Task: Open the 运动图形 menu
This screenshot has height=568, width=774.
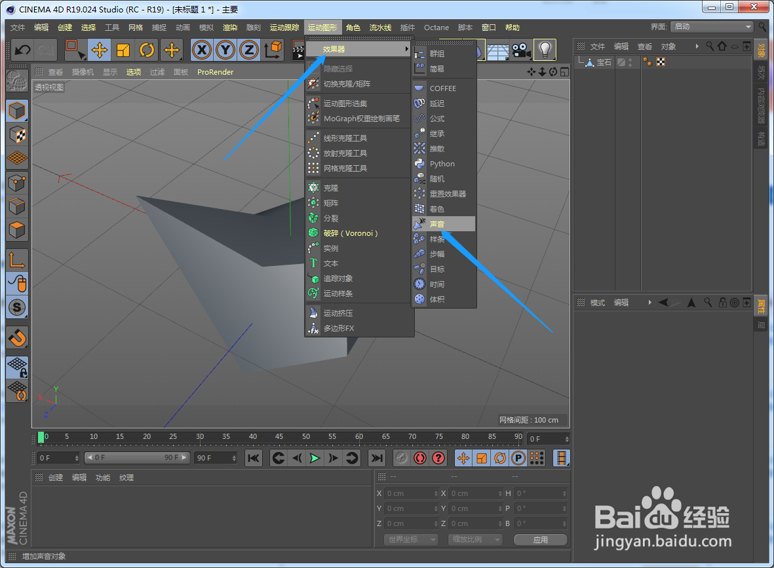Action: tap(322, 28)
